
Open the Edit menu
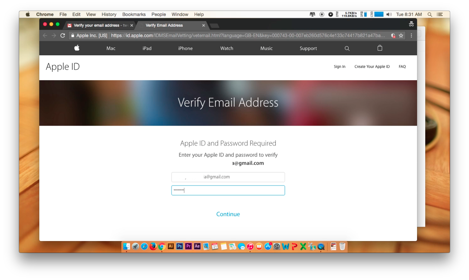pyautogui.click(x=76, y=14)
